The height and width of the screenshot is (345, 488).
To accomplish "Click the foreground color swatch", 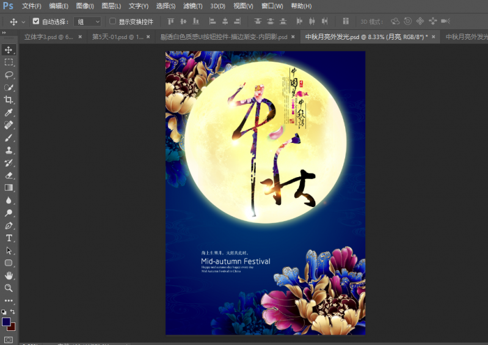I will (x=6, y=321).
